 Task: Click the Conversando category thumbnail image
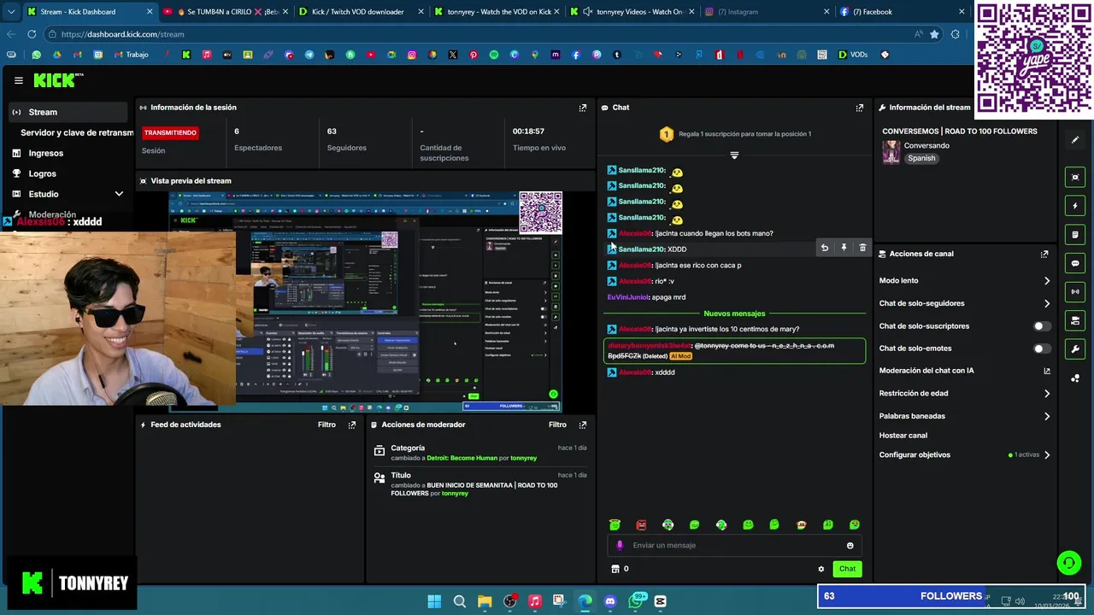[x=891, y=152]
